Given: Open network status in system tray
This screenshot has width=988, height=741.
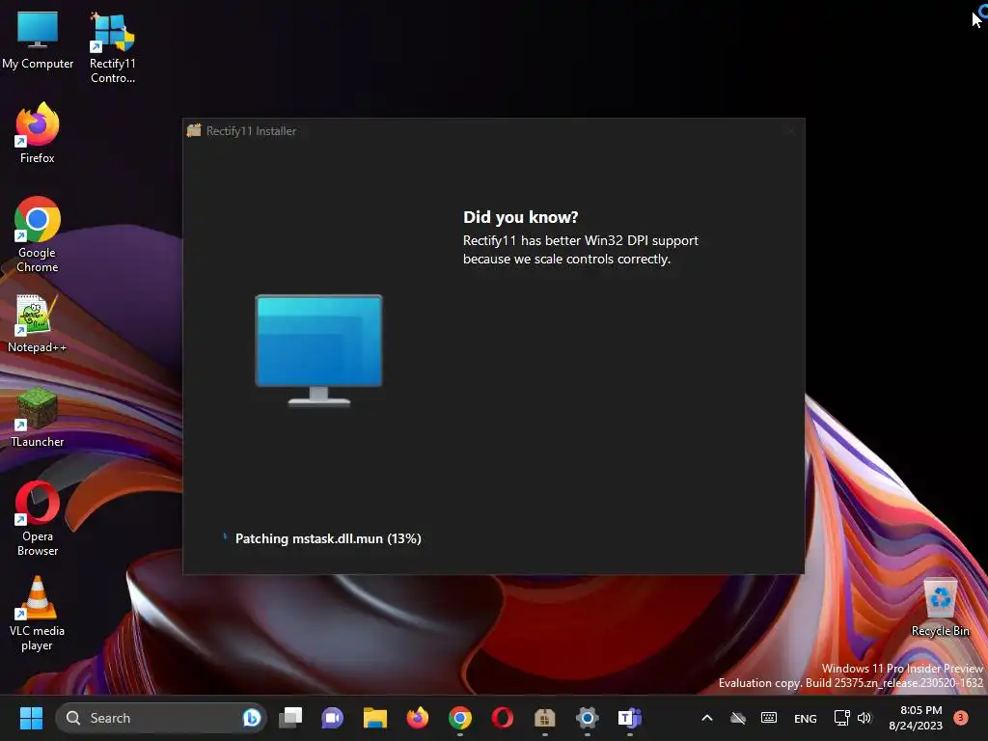Looking at the screenshot, I should click(841, 718).
